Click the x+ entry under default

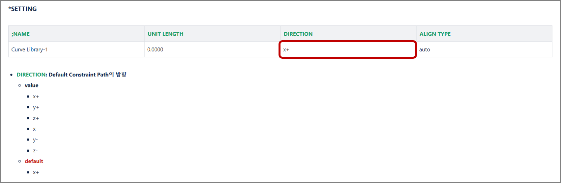pyautogui.click(x=36, y=172)
